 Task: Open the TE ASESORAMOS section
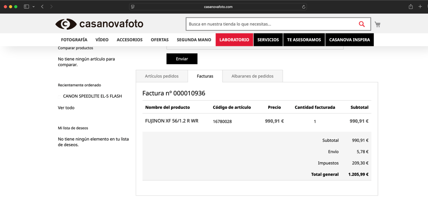[304, 40]
